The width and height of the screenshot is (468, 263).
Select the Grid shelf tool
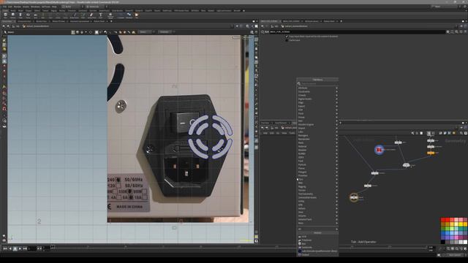[x=36, y=15]
